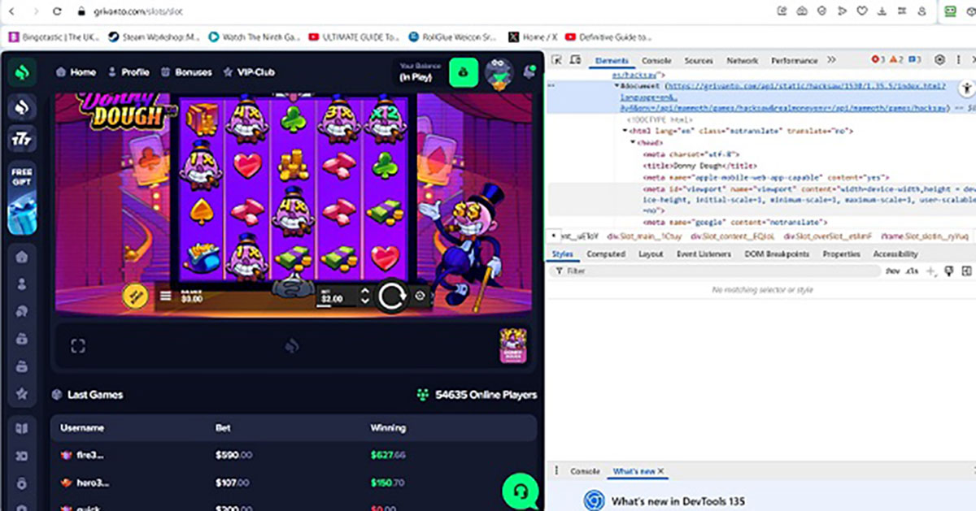The width and height of the screenshot is (976, 511).
Task: Click the fullscreen icon below the game
Action: coord(77,347)
